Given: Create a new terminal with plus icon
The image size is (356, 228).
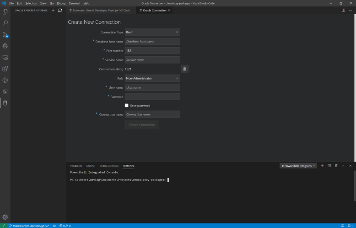Looking at the screenshot, I should pyautogui.click(x=322, y=166).
